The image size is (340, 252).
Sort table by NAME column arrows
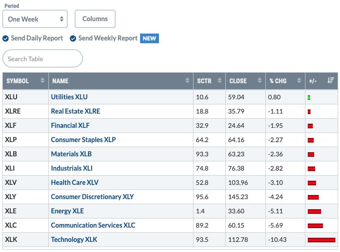[187, 80]
